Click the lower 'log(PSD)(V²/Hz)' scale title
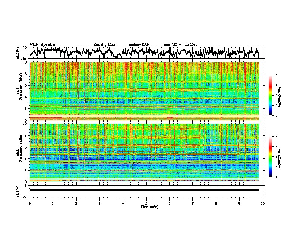296x228 pixels. (280, 158)
